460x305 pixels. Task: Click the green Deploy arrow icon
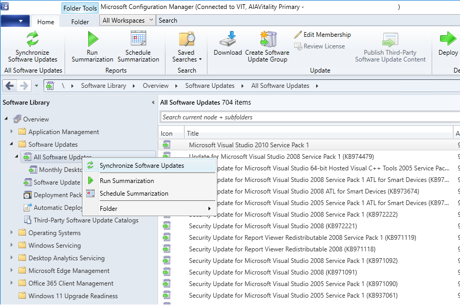click(x=448, y=39)
